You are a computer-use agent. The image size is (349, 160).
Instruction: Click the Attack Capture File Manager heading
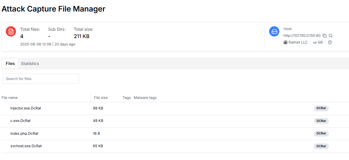(53, 9)
